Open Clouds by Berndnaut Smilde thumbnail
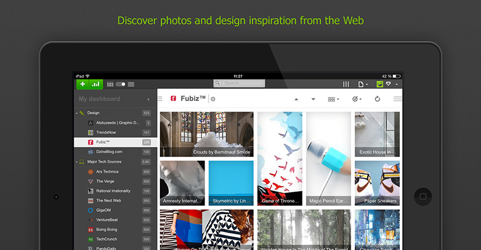This screenshot has width=481, height=250. point(207,134)
